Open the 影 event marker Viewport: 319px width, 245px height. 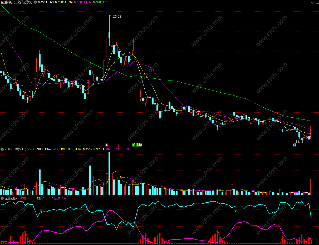click(137, 145)
